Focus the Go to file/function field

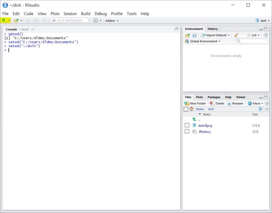coord(70,20)
